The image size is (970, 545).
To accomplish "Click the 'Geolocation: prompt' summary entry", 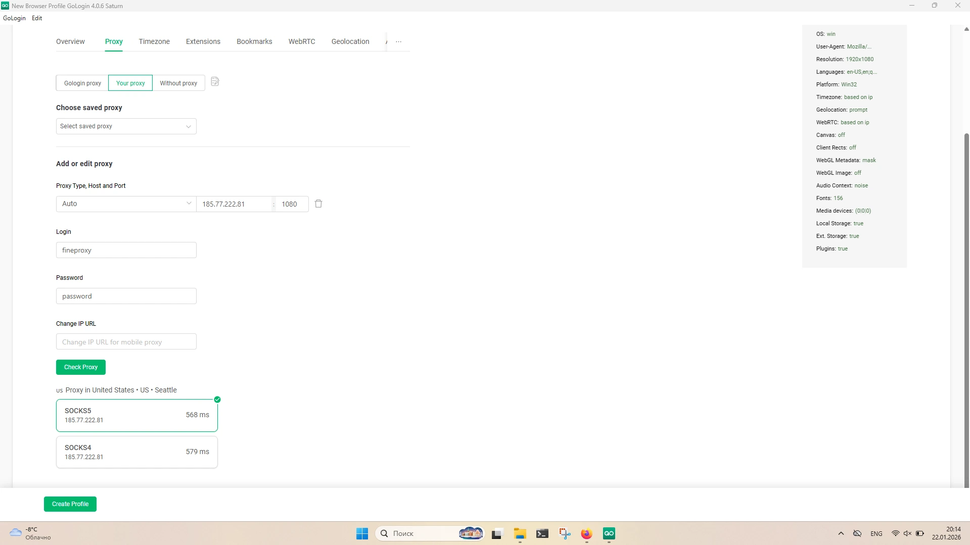I will point(842,110).
